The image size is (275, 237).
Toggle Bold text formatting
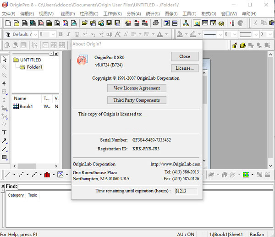click(x=60, y=34)
